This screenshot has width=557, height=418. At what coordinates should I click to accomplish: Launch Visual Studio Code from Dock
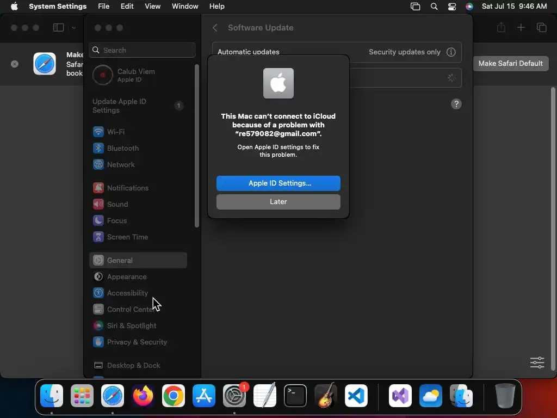356,396
